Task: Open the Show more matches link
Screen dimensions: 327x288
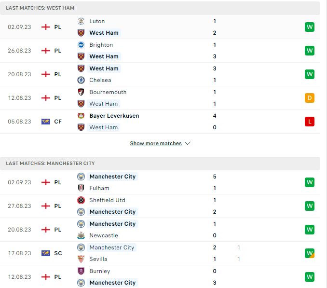Action: [156, 143]
